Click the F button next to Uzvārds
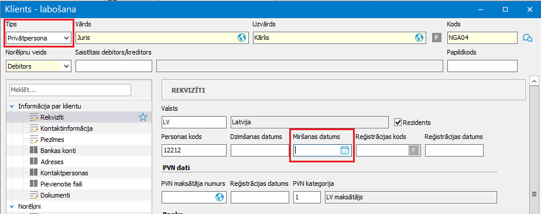 pos(436,38)
